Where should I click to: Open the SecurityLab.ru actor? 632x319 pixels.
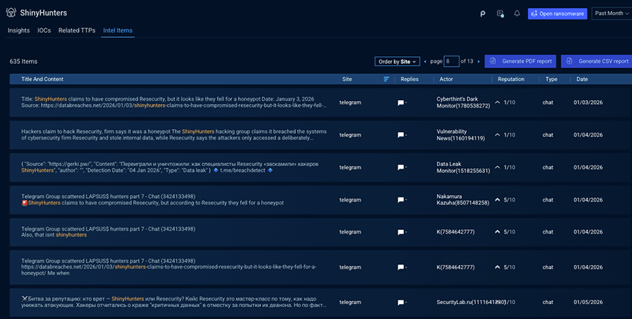(x=471, y=302)
